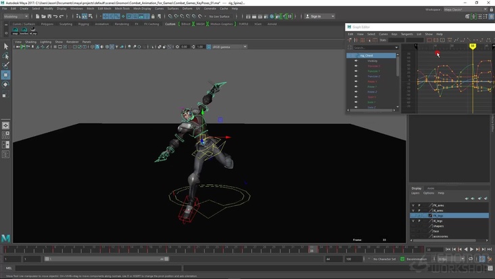Toggle playback P for IK_legs layer
Viewport: 495px width, 279px height.
(x=419, y=221)
